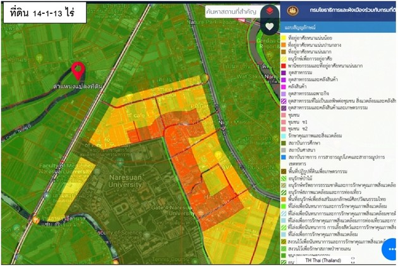Click the red land location pin marker

coord(78,71)
